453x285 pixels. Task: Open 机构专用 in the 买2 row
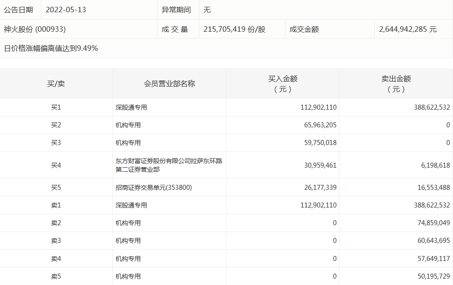click(128, 125)
